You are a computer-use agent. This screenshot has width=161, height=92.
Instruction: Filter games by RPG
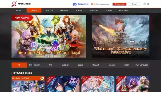[50, 65]
